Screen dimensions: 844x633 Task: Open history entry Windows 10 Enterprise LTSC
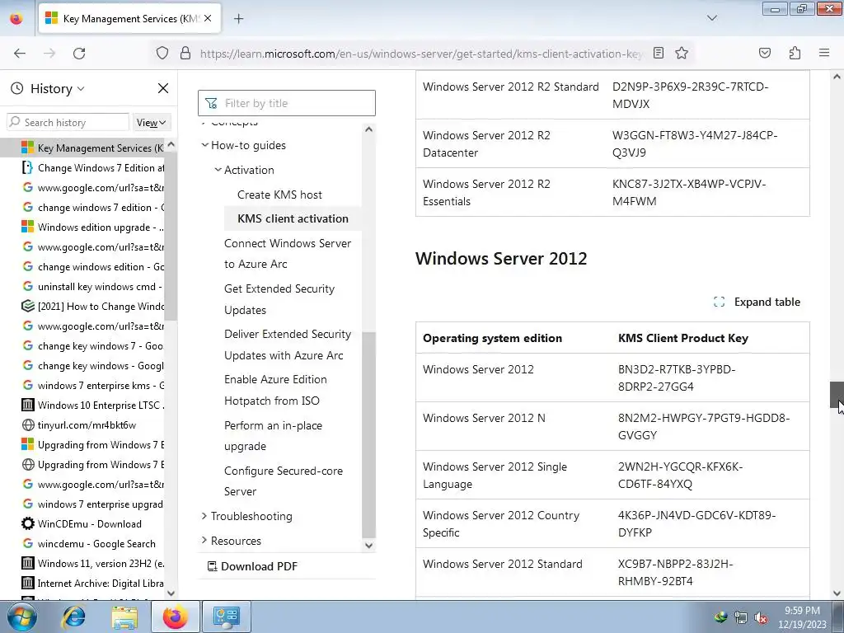coord(91,406)
